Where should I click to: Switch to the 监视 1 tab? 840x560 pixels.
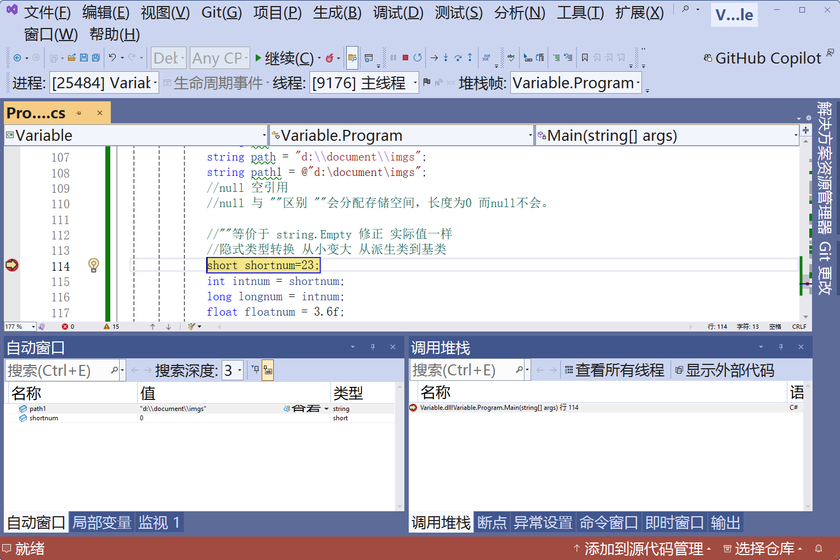159,522
